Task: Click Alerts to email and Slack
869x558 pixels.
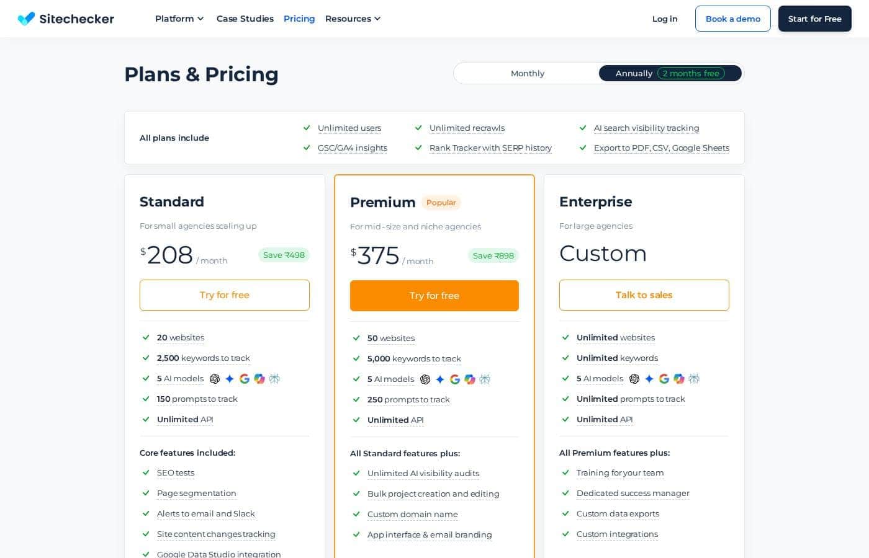Action: (206, 513)
